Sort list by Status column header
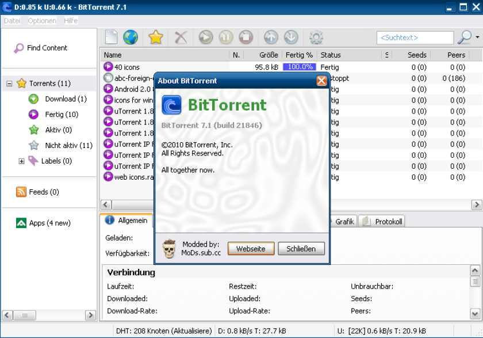This screenshot has width=483, height=338. [350, 55]
